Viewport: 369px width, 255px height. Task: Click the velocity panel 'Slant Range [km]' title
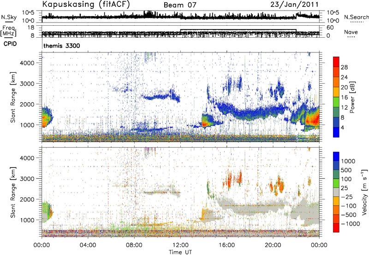click(x=13, y=192)
